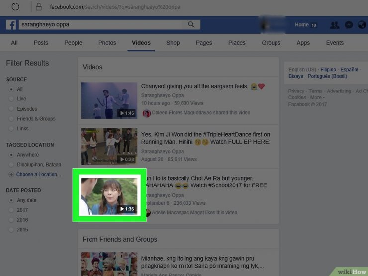Switch language to Bisaya
Image resolution: width=368 pixels, height=276 pixels.
296,76
